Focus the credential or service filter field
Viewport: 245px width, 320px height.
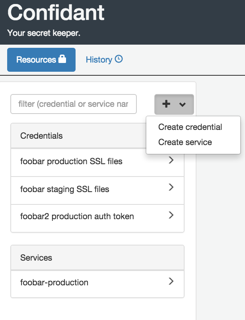click(x=74, y=104)
